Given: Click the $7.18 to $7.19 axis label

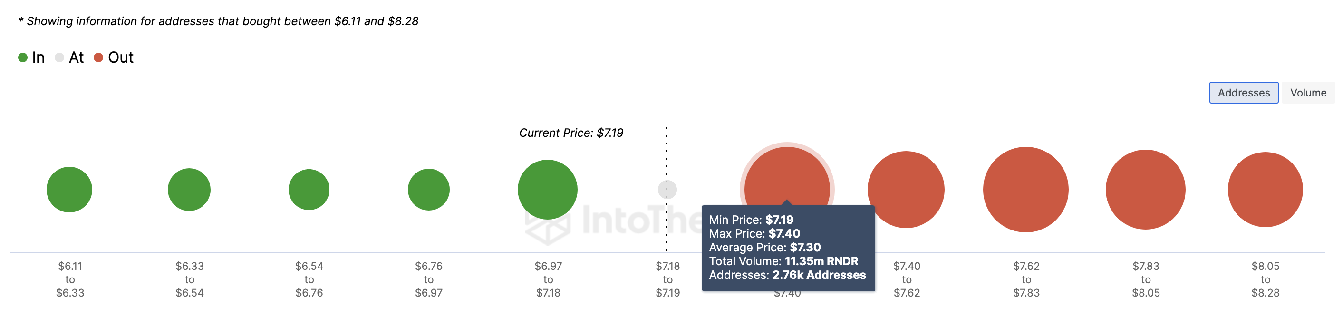Looking at the screenshot, I should pyautogui.click(x=668, y=279).
